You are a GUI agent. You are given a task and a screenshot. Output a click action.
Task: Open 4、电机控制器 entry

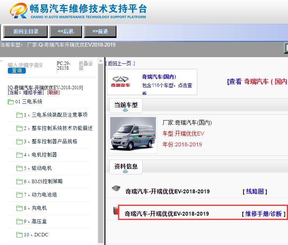click(x=40, y=155)
